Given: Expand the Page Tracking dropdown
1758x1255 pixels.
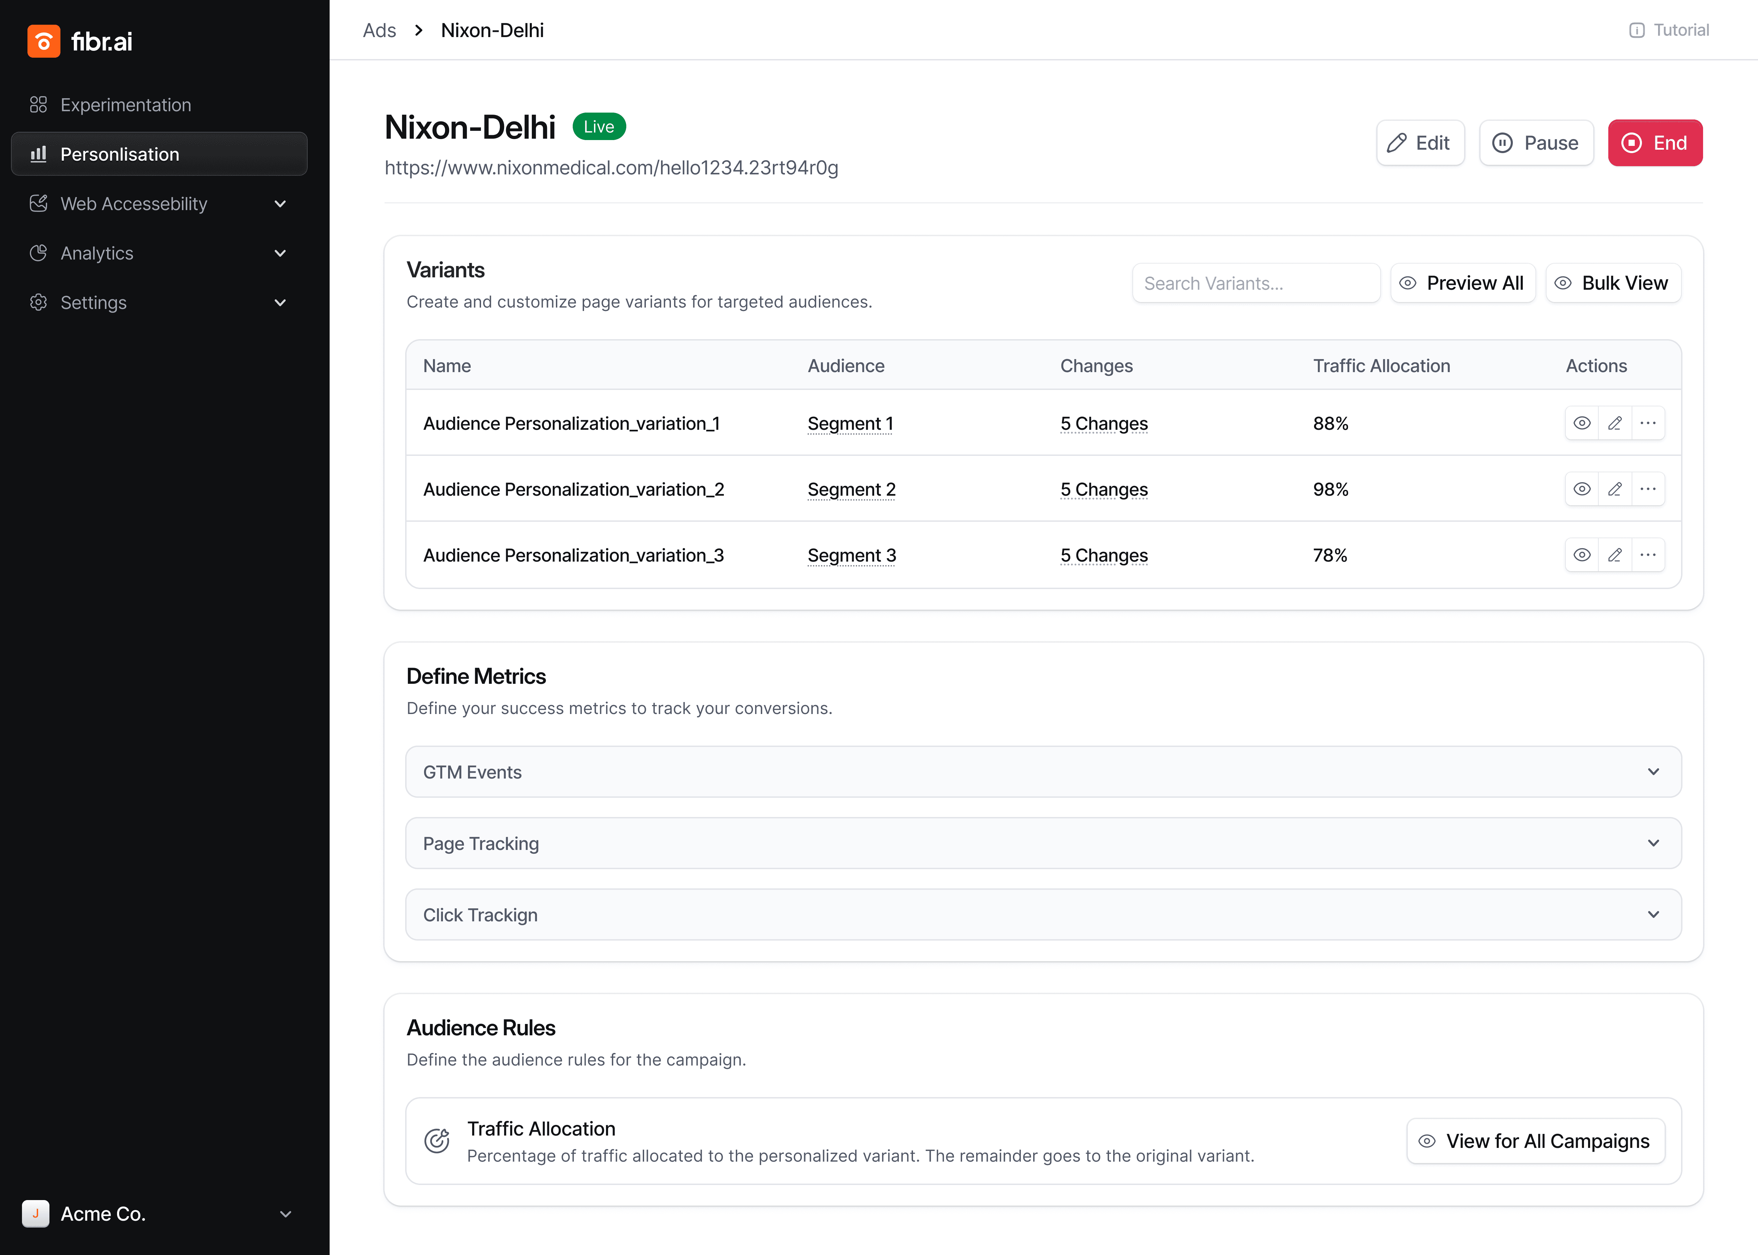Looking at the screenshot, I should pos(1043,843).
